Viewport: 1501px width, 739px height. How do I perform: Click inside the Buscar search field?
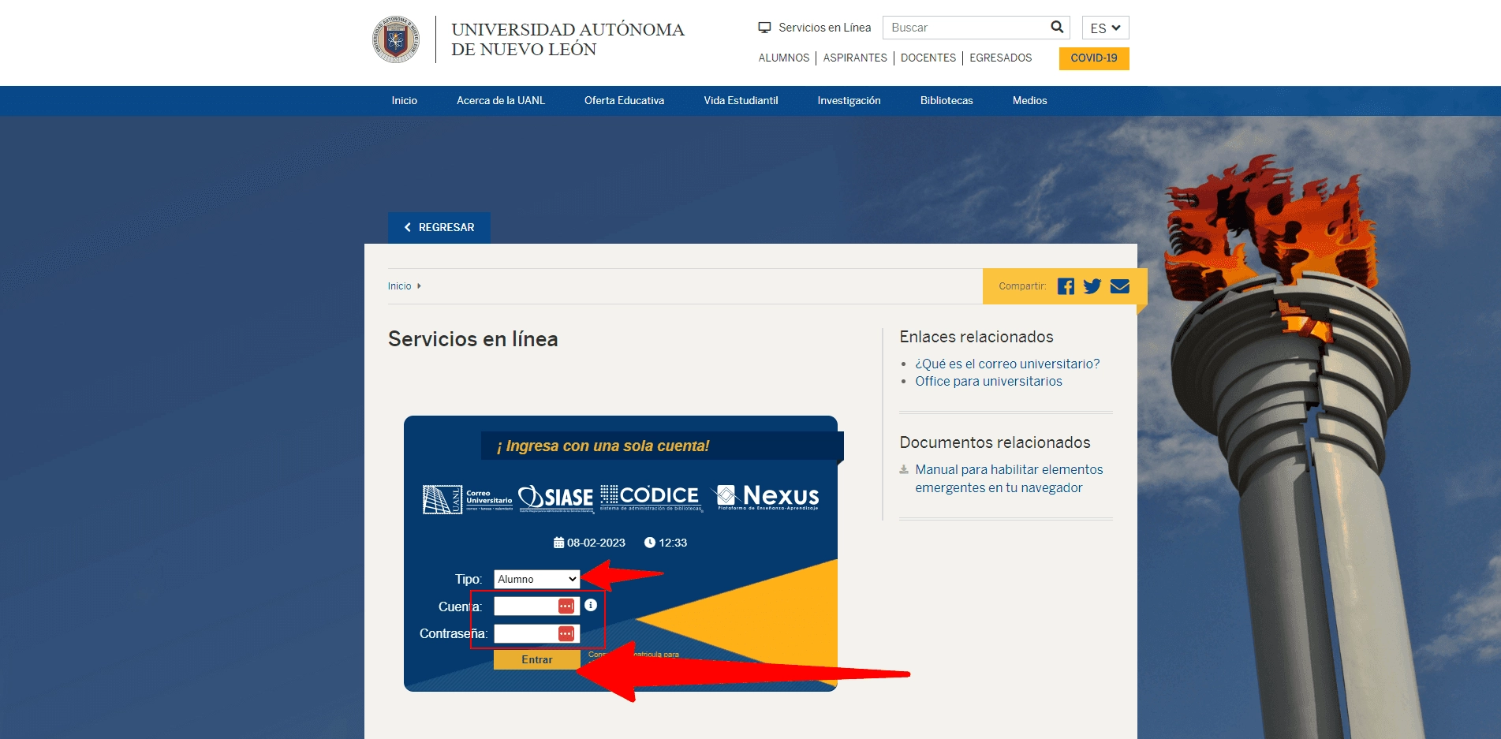click(962, 27)
